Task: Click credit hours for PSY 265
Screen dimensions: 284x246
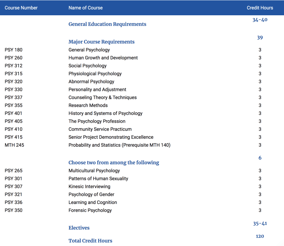Action: tap(260, 171)
